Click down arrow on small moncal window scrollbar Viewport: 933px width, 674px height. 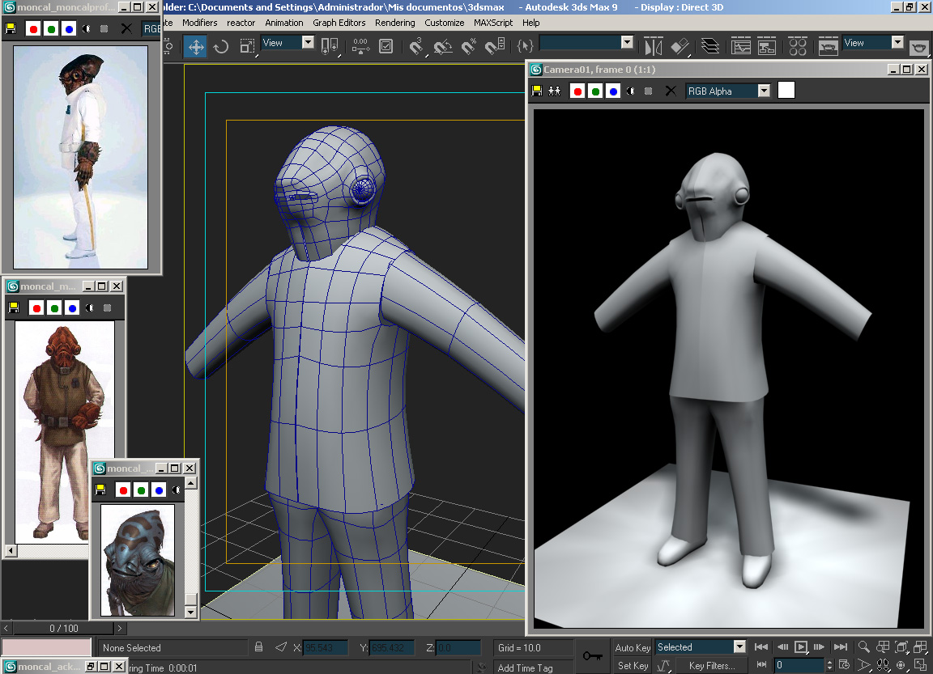tap(190, 612)
